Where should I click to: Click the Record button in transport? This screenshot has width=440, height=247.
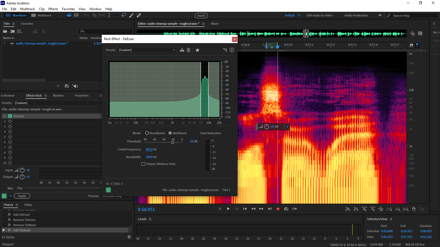[278, 209]
